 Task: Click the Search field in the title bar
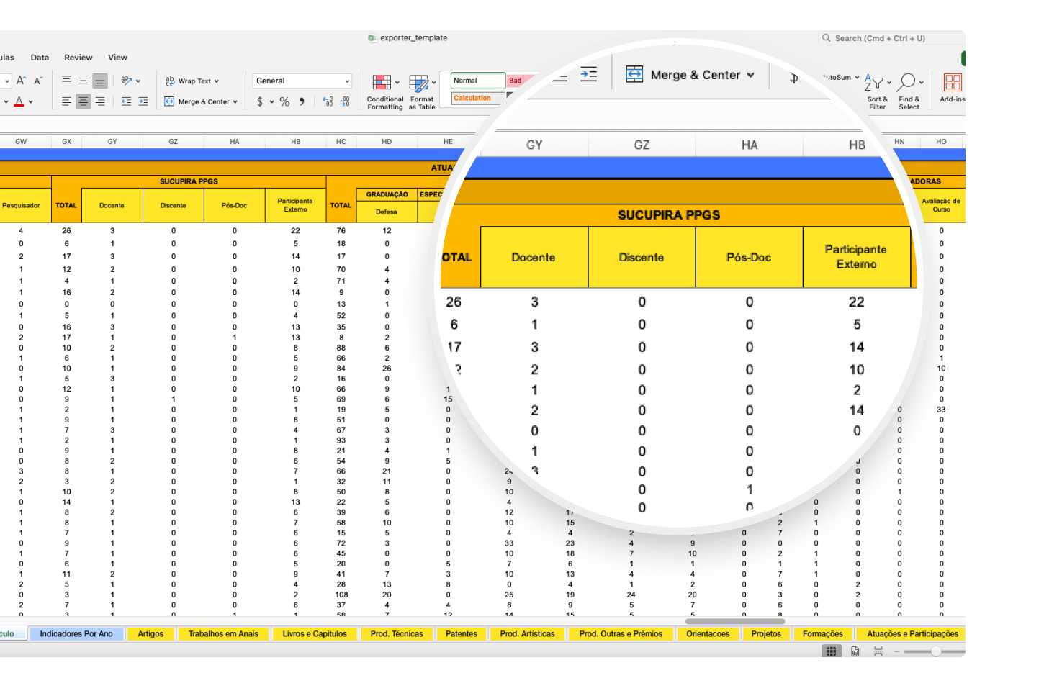pyautogui.click(x=891, y=38)
